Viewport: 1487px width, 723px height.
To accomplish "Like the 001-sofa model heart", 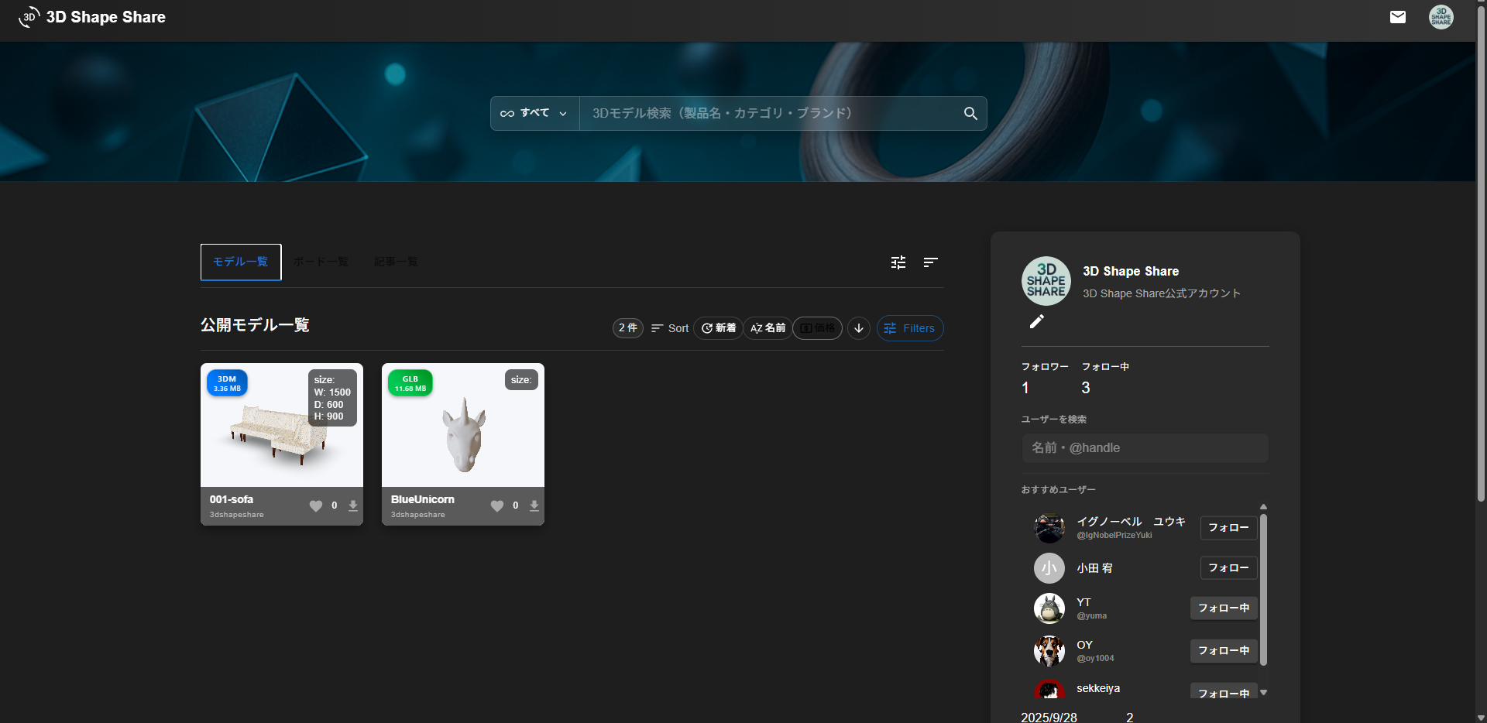I will coord(316,505).
